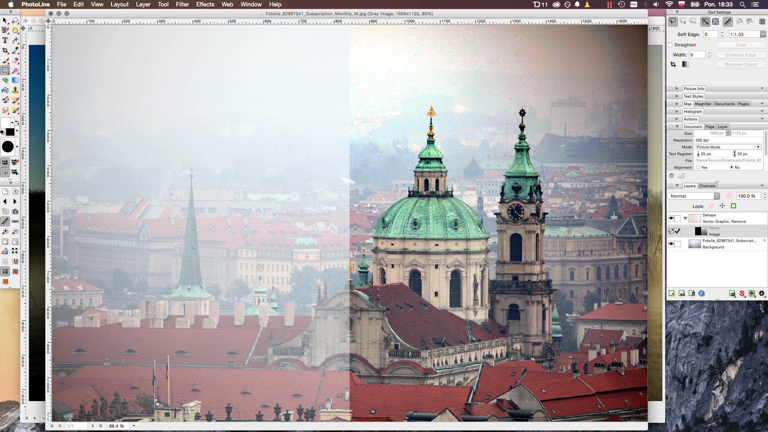The image size is (768, 432).
Task: Select the Magic Wand tool
Action: tap(15, 70)
